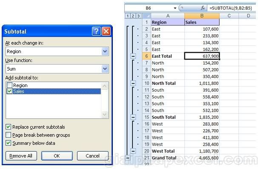Check the Region box under Add subtotal to
The image size is (258, 169).
pos(9,85)
